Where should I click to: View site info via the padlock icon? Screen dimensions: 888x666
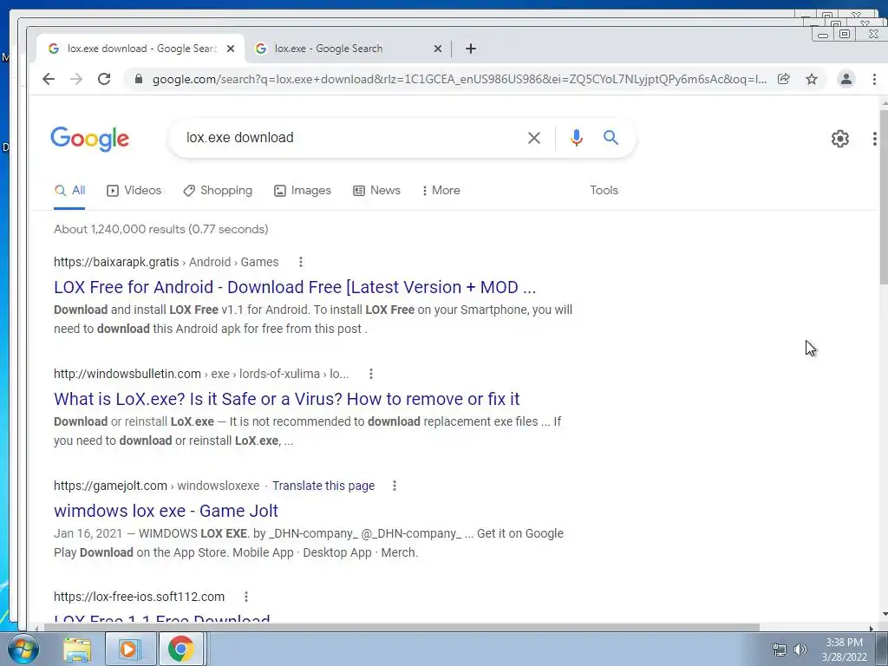[138, 79]
